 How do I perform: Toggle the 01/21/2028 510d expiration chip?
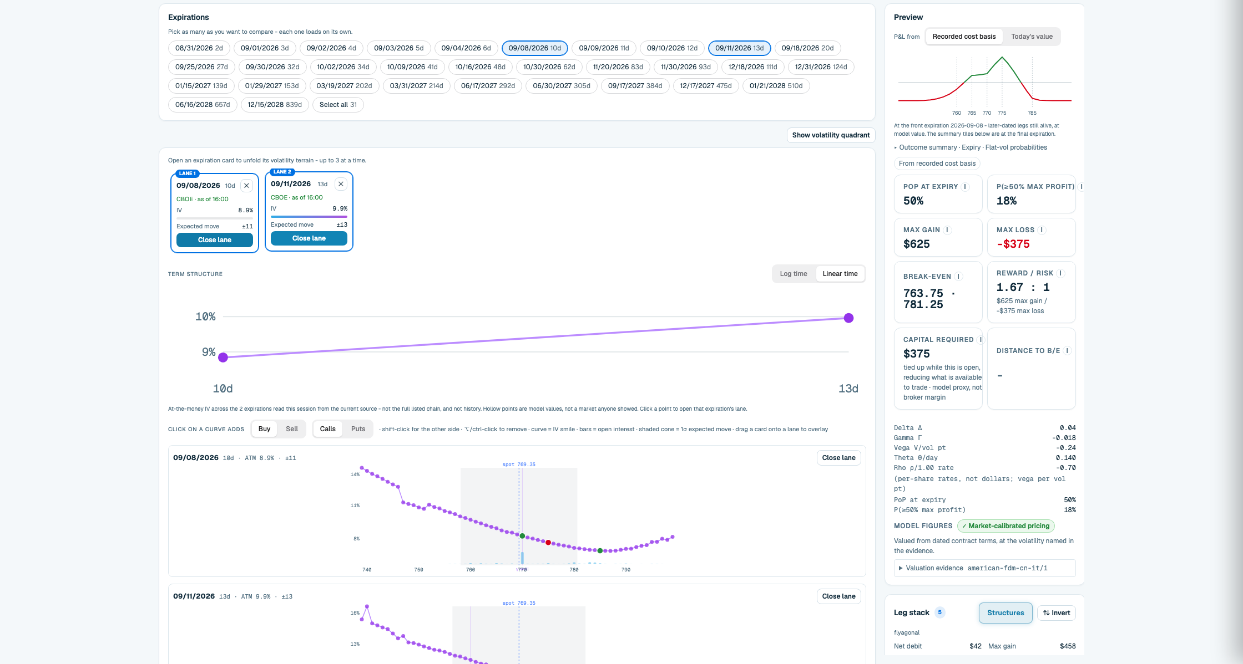[x=776, y=86]
